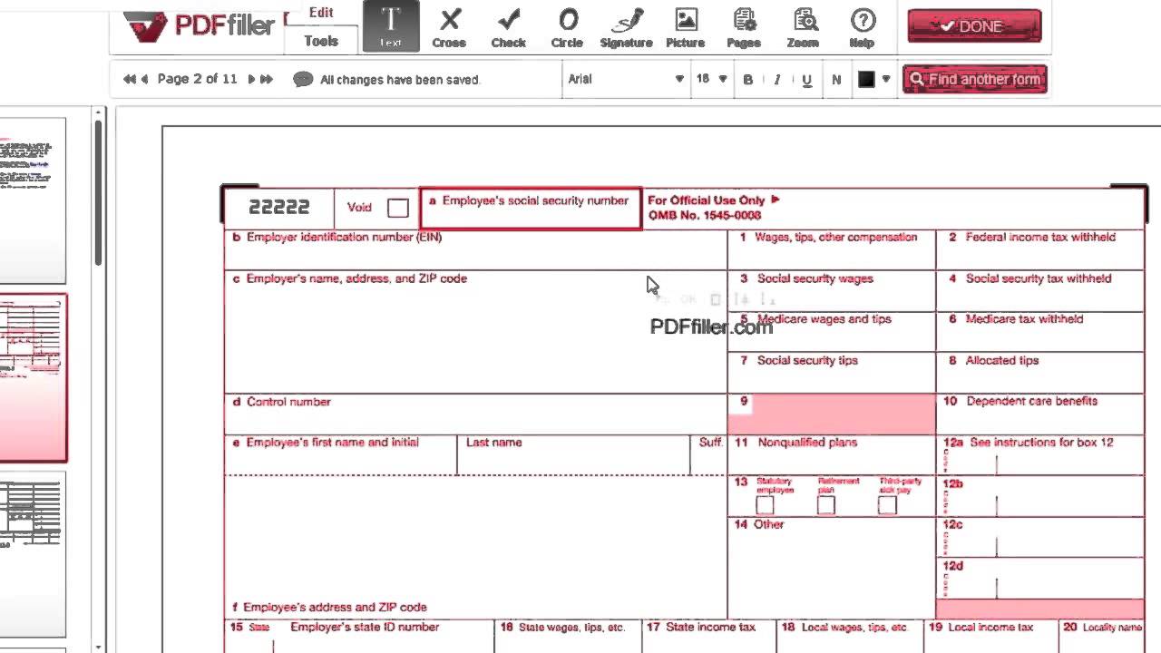Switch to the Tools tab

[x=321, y=41]
